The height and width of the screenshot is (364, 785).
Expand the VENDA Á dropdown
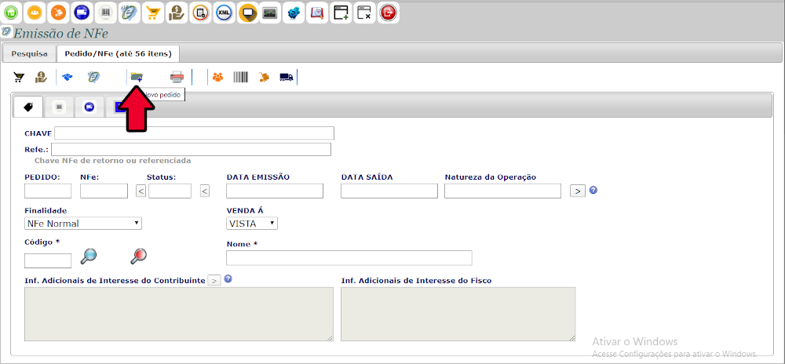(252, 224)
